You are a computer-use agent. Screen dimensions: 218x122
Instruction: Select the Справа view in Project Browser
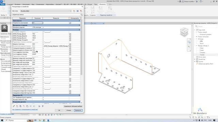click(x=202, y=55)
